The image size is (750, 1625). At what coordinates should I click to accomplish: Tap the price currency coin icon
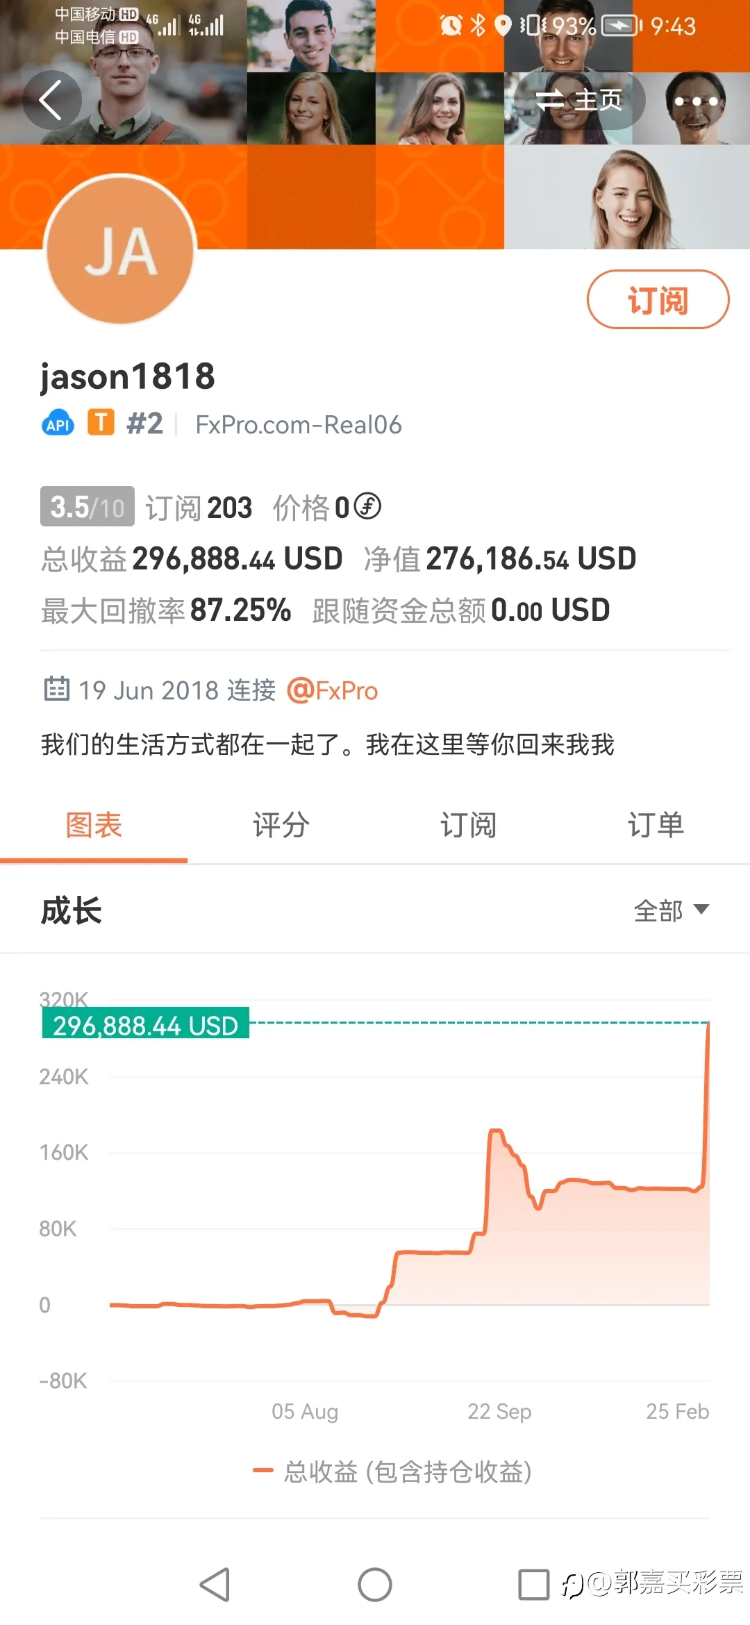367,506
